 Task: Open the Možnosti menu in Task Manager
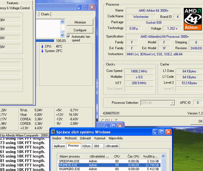click(x=70, y=138)
